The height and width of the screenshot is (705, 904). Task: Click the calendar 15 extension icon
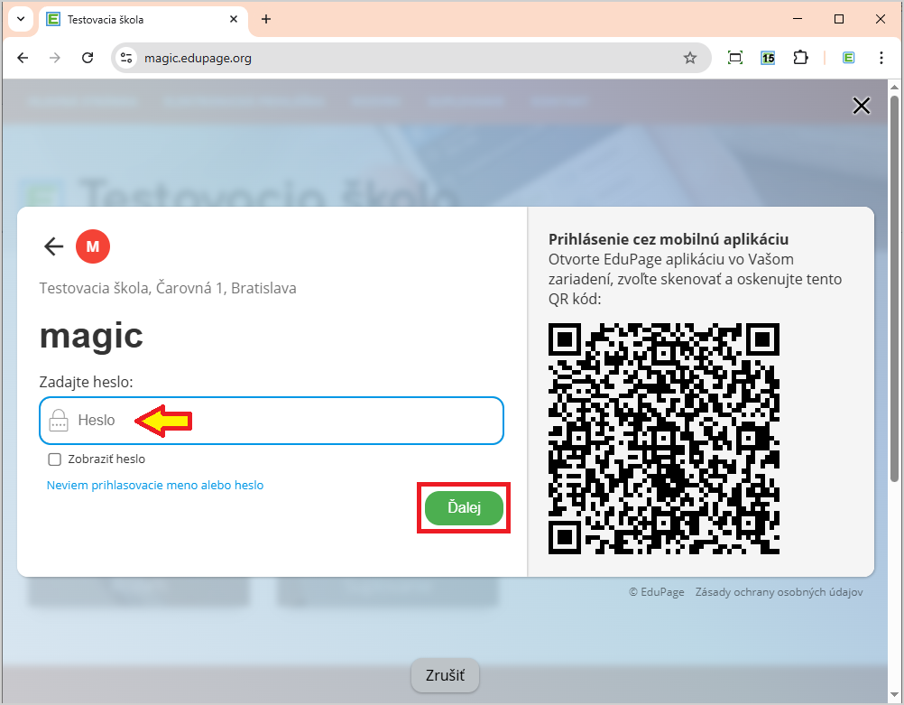pyautogui.click(x=768, y=58)
